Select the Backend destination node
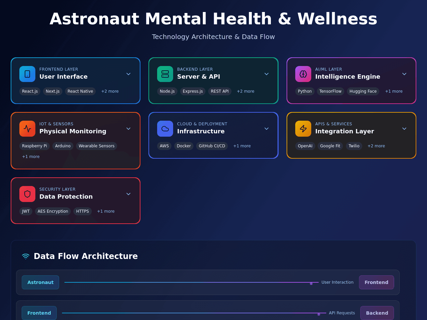 tap(377, 313)
